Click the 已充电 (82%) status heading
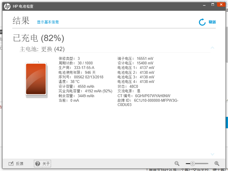Viewport: 228px width, 171px height. 39,38
